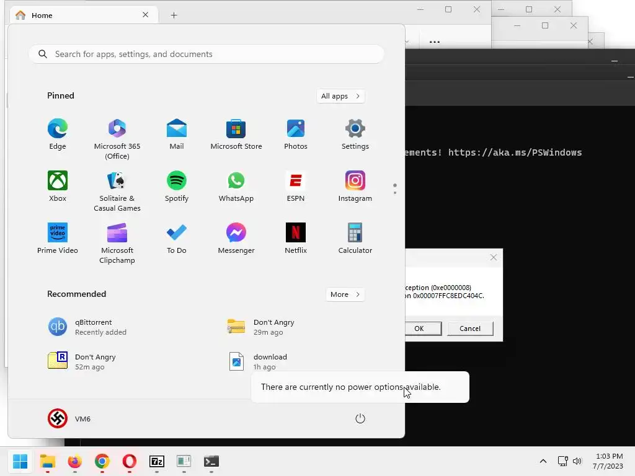Launch Prime Video
This screenshot has height=476, width=635.
(x=58, y=239)
